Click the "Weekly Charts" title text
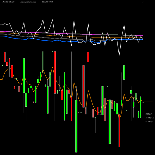Viewport: 155px width, 155px height. click(x=8, y=2)
